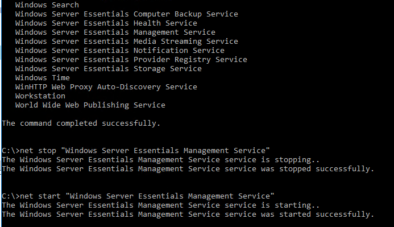Click Windows Server Essentials Management Service list entry
This screenshot has height=227, width=394.
tap(115, 32)
